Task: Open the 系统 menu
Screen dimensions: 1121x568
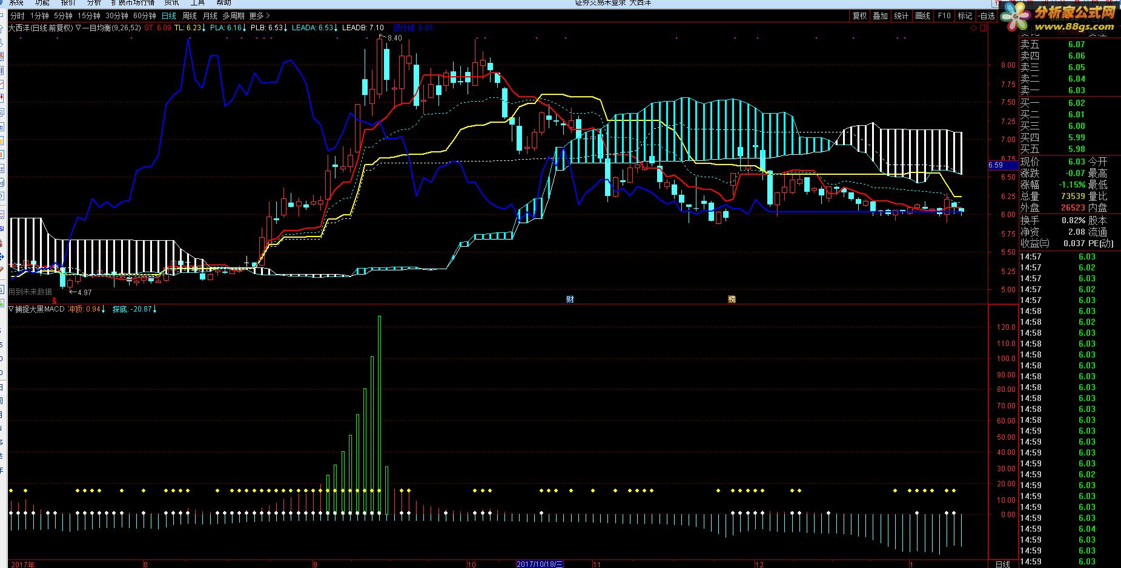Action: [x=16, y=3]
